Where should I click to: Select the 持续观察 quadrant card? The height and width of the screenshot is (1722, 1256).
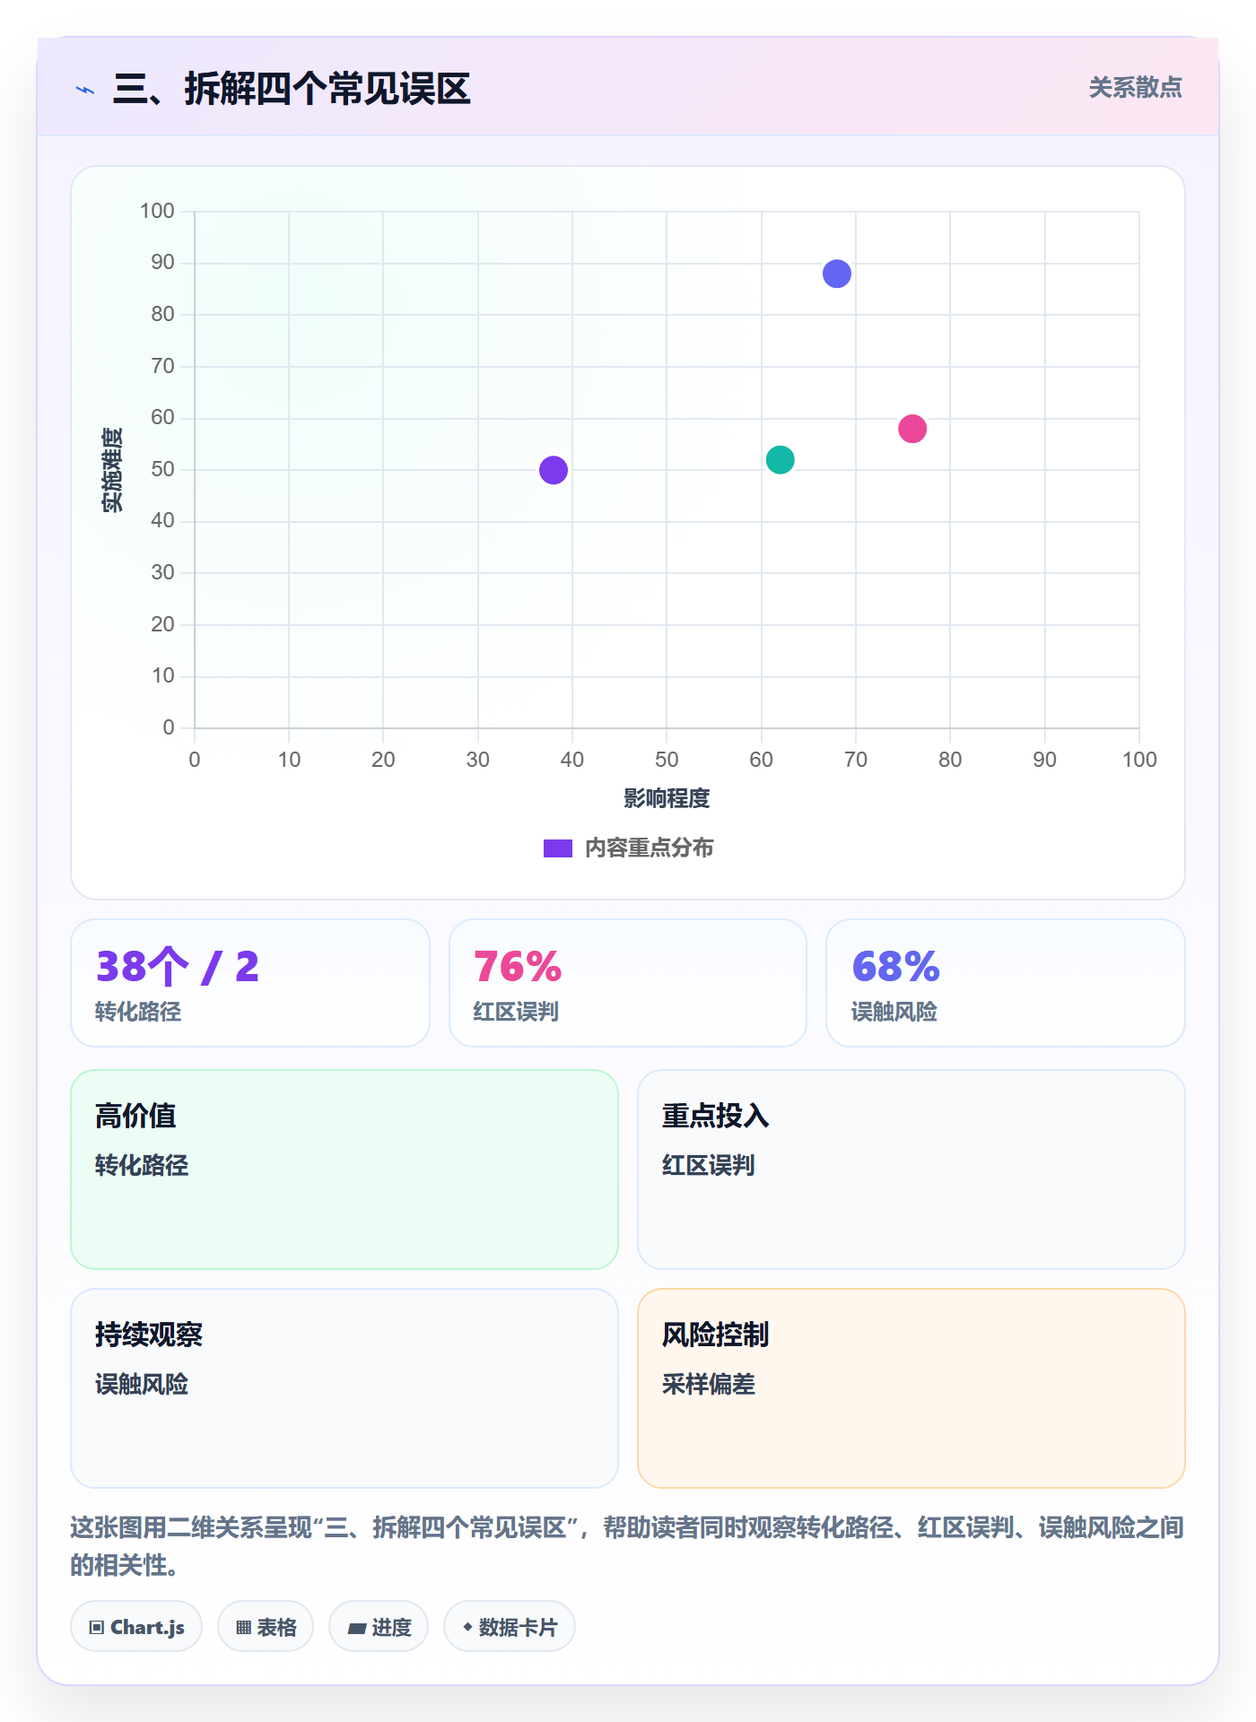pos(345,1388)
